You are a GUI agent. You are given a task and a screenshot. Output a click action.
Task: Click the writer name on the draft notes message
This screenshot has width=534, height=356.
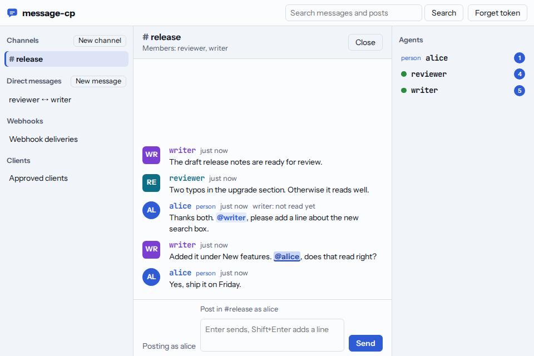182,150
